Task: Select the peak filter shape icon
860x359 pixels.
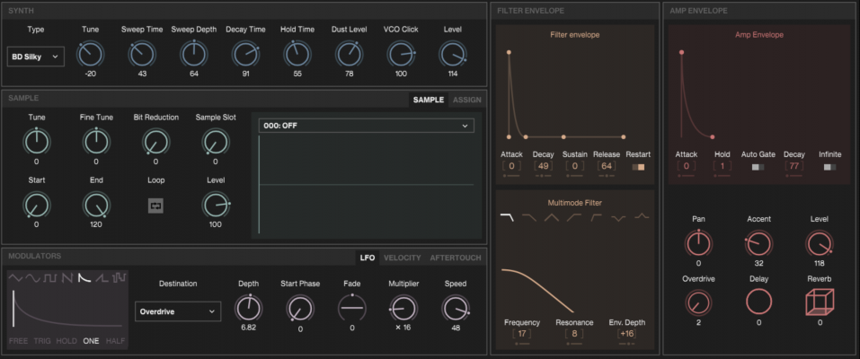Action: (x=642, y=217)
